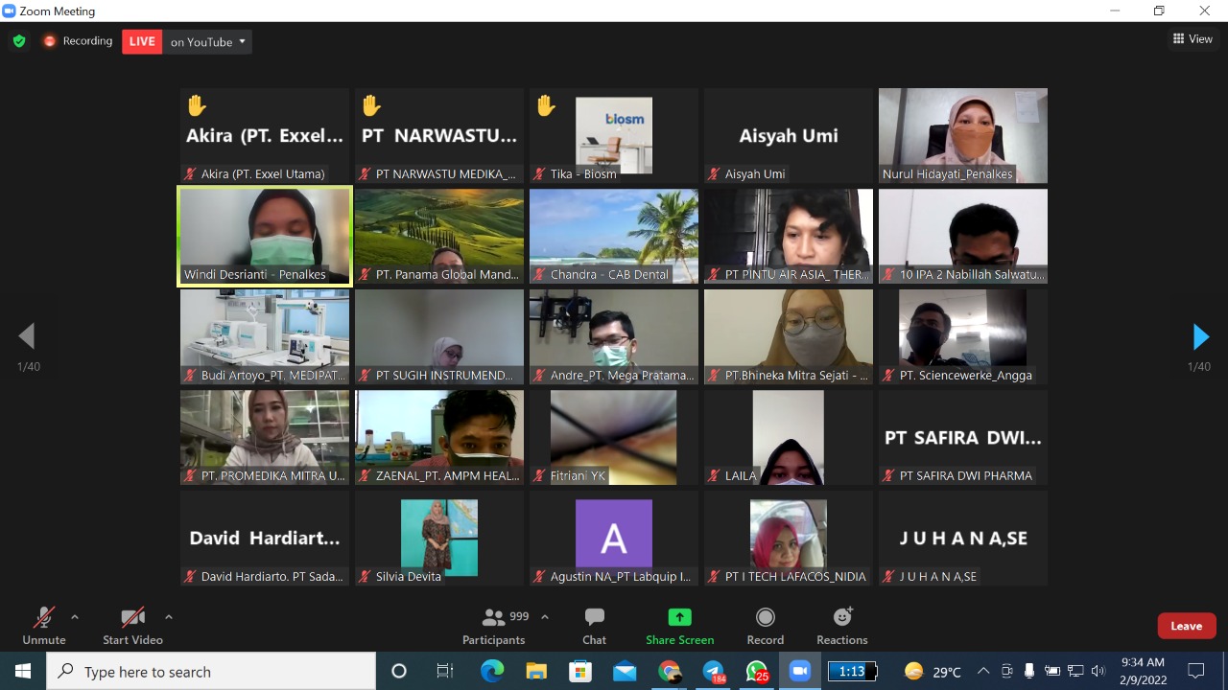
Task: Open the Reactions menu
Action: [842, 626]
